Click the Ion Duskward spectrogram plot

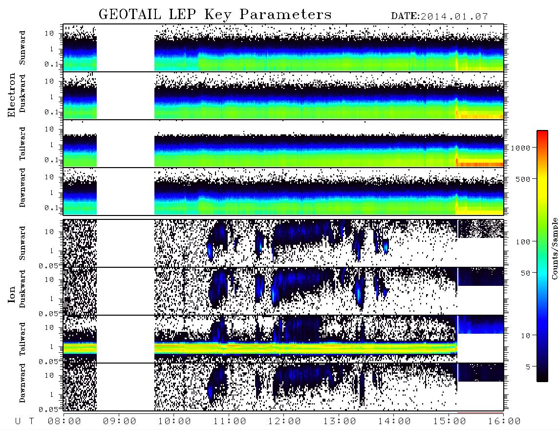point(283,291)
